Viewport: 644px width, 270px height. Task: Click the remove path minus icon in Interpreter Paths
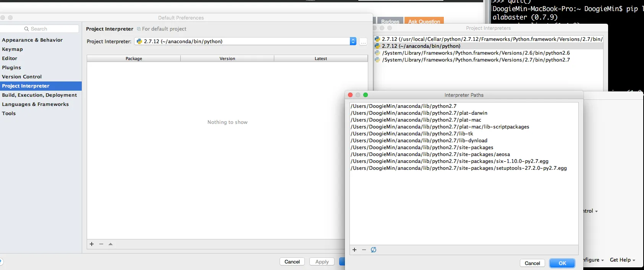364,250
